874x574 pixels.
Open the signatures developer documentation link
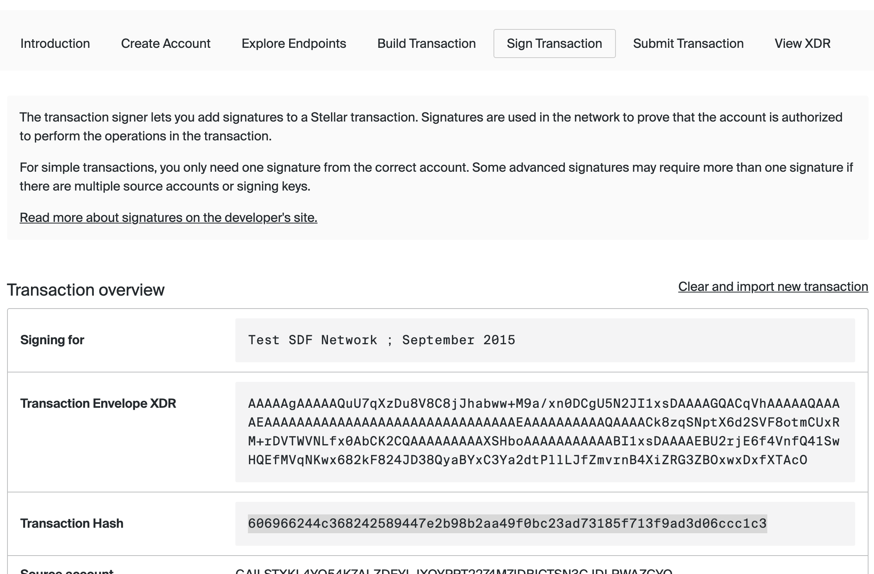168,217
